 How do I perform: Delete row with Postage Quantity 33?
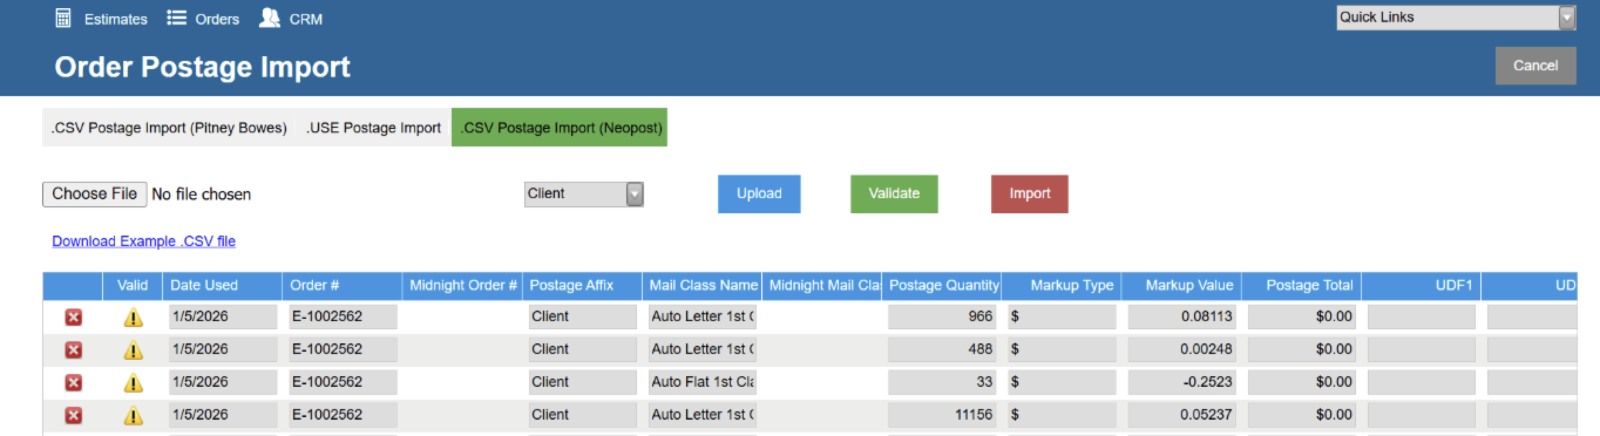73,383
